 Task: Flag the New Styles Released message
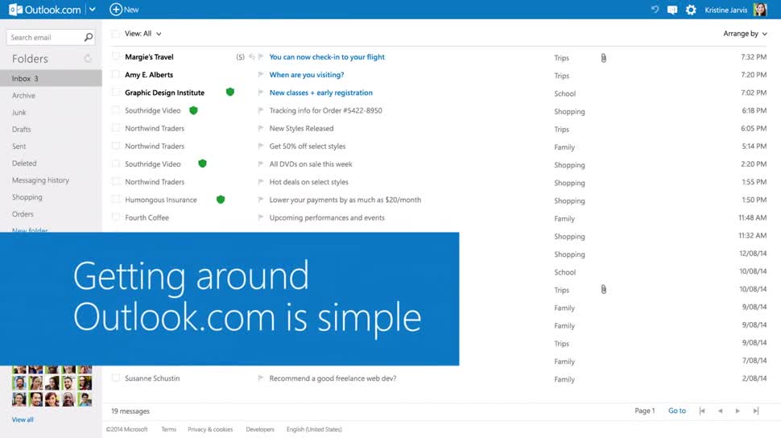261,129
